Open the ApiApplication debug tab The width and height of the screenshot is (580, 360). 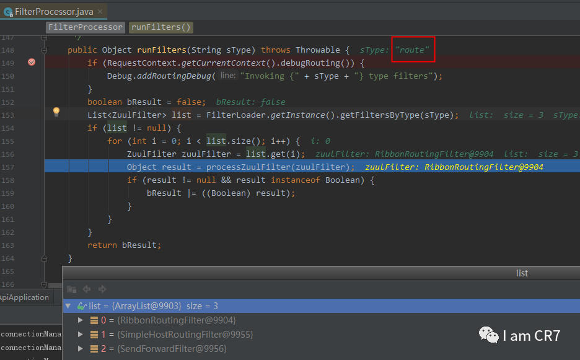click(26, 297)
